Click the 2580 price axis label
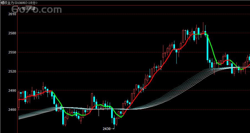 pyautogui.click(x=12, y=33)
